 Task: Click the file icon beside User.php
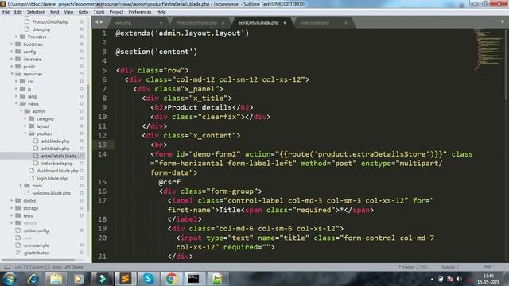[27, 29]
